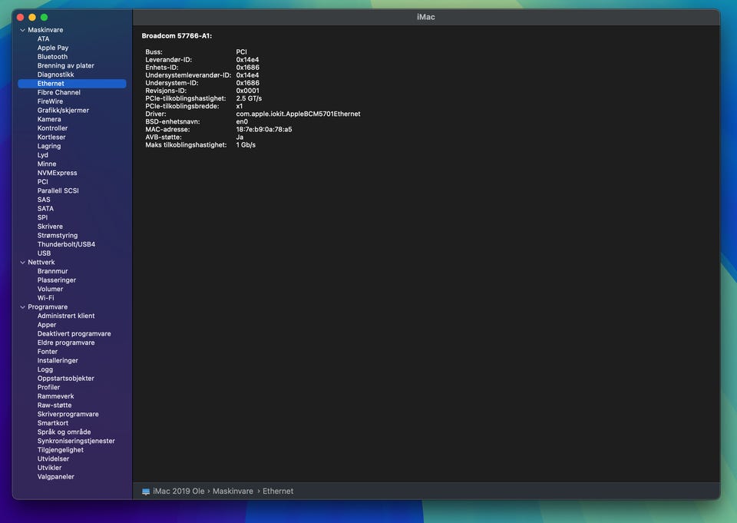Open Tilgjengelighet entry
Viewport: 737px width, 523px height.
pos(61,450)
